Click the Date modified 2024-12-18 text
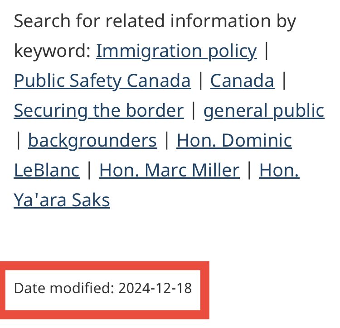 [x=103, y=288]
